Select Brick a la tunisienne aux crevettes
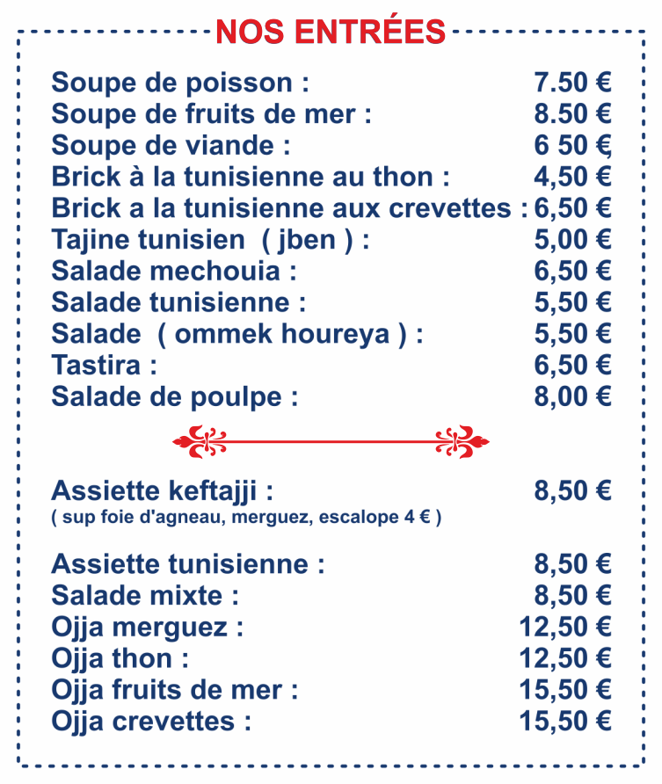Screen dimensions: 662x784 (331, 208)
